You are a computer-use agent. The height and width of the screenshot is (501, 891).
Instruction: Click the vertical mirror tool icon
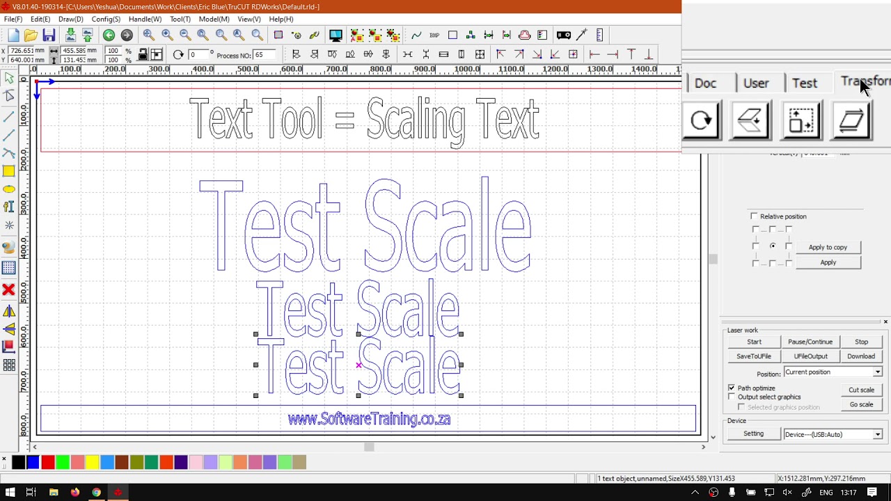[x=9, y=329]
